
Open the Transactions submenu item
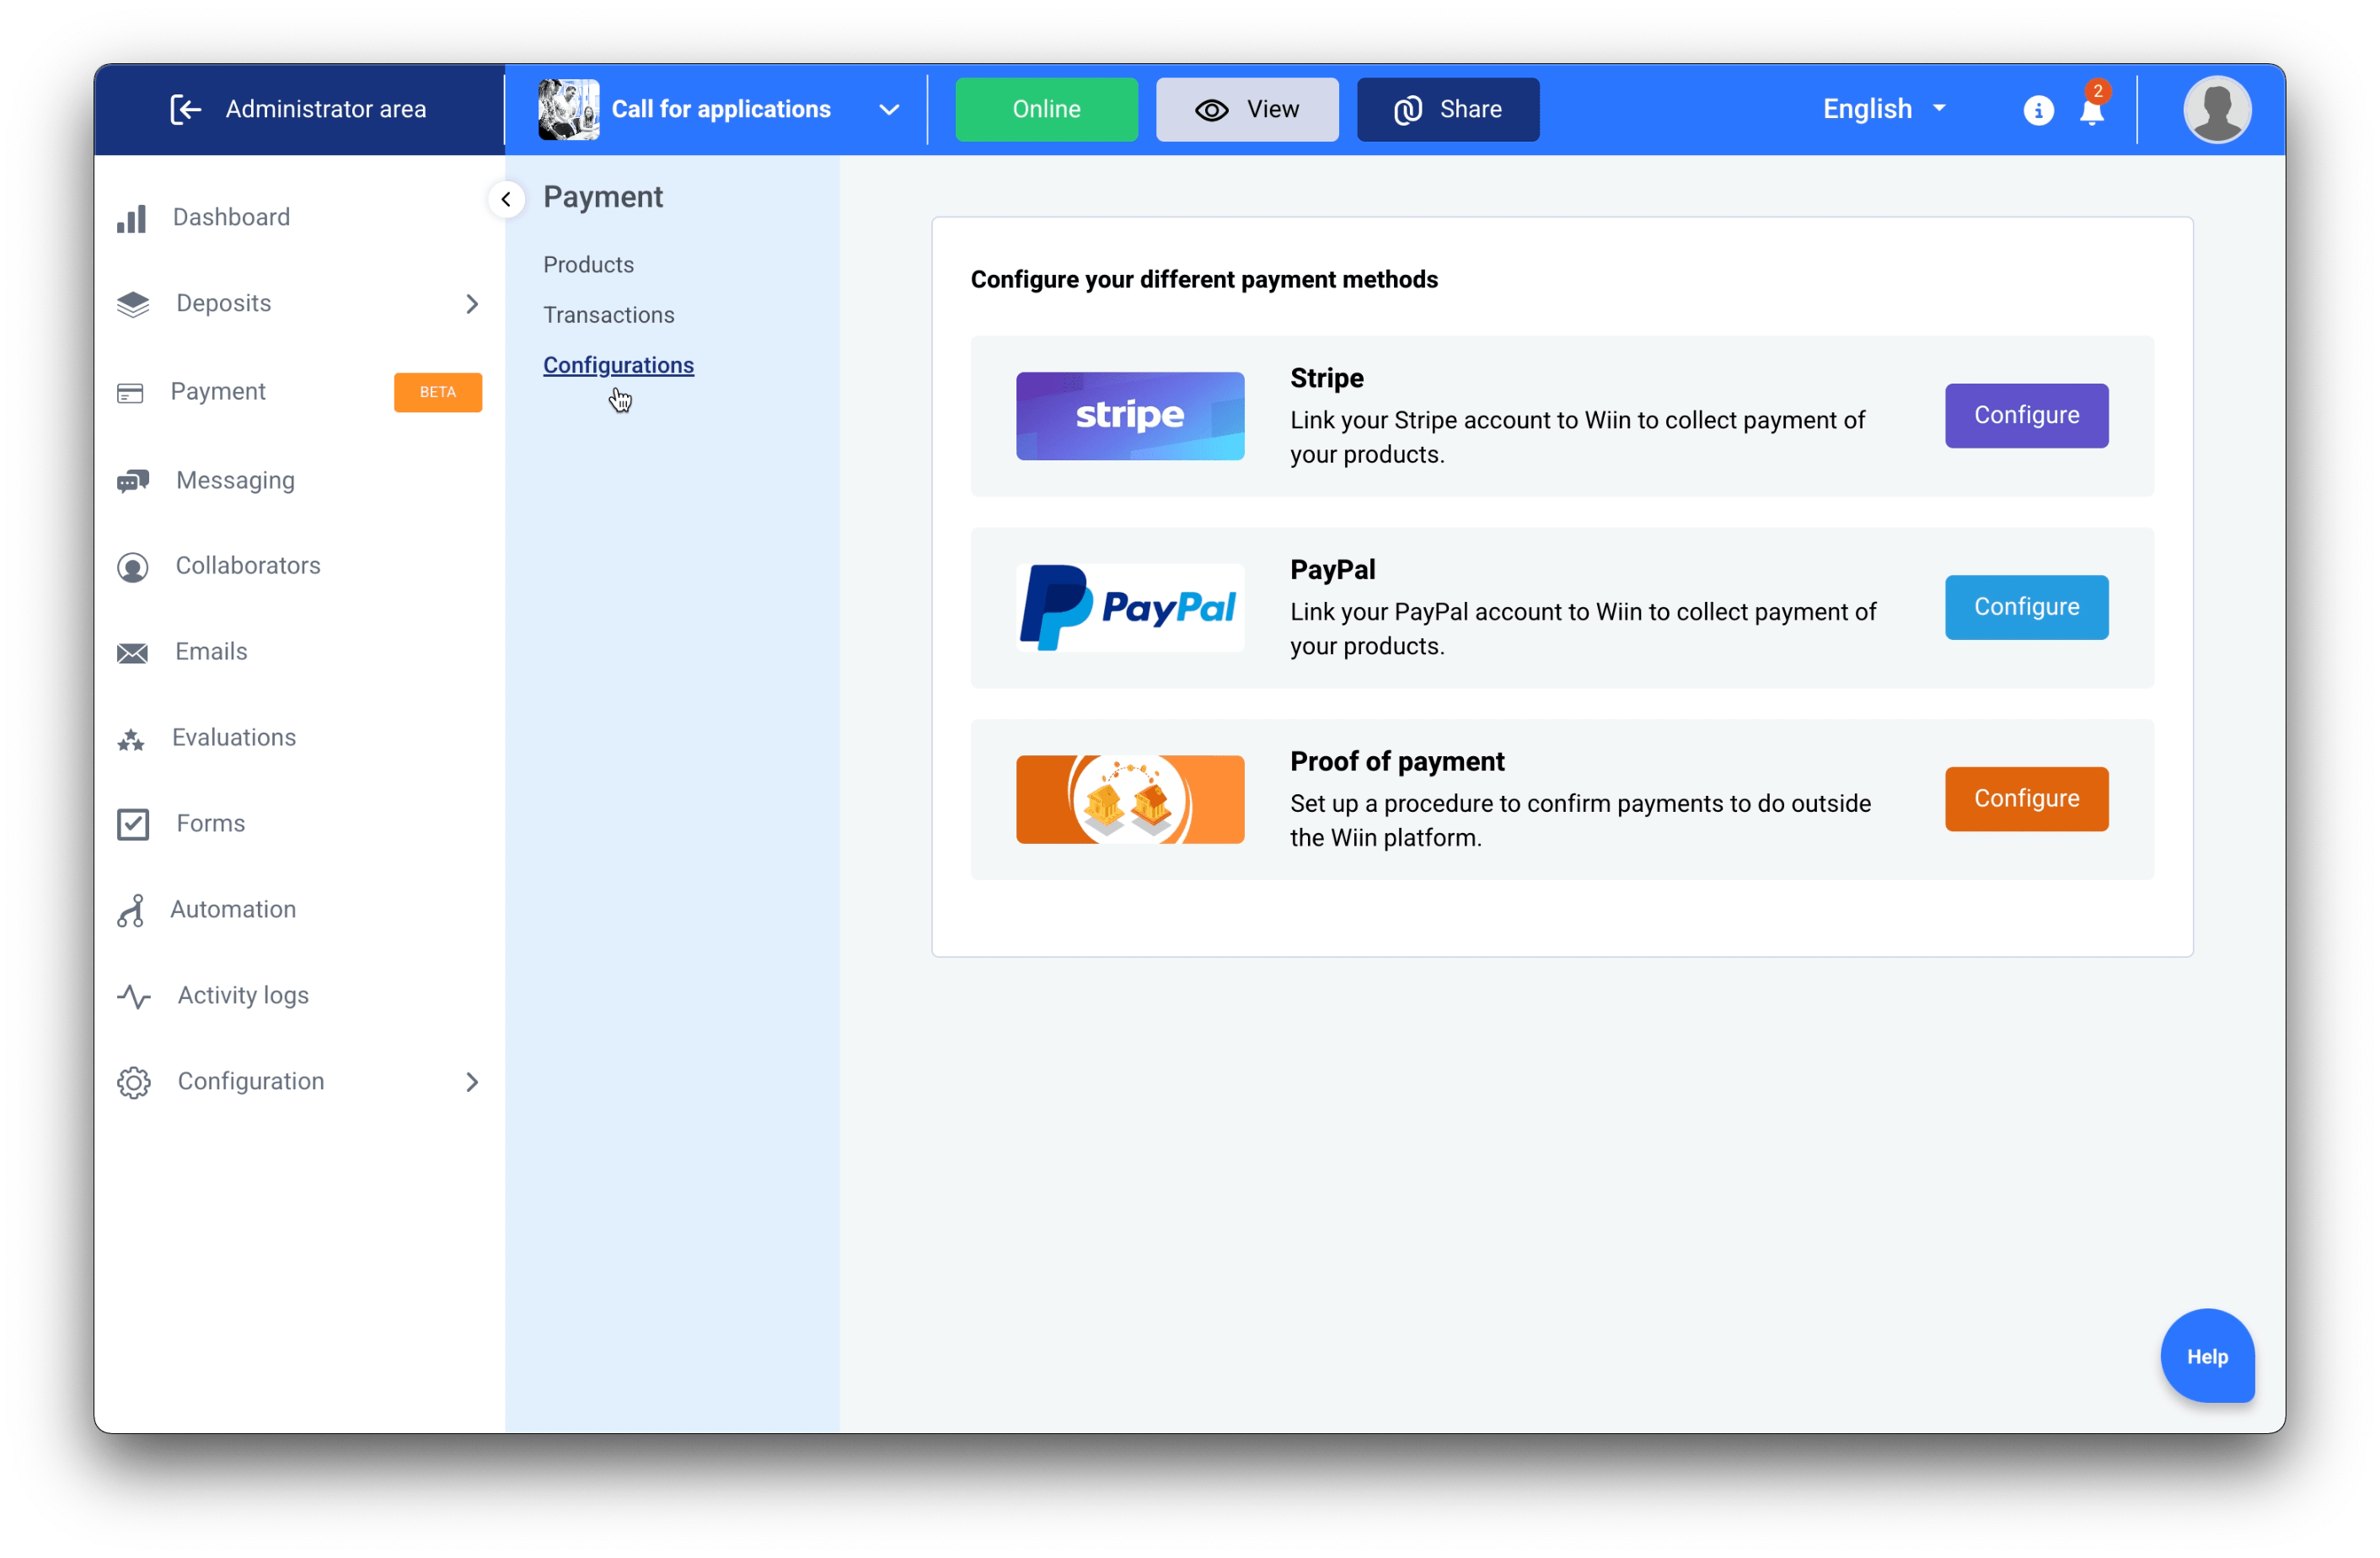click(x=608, y=315)
